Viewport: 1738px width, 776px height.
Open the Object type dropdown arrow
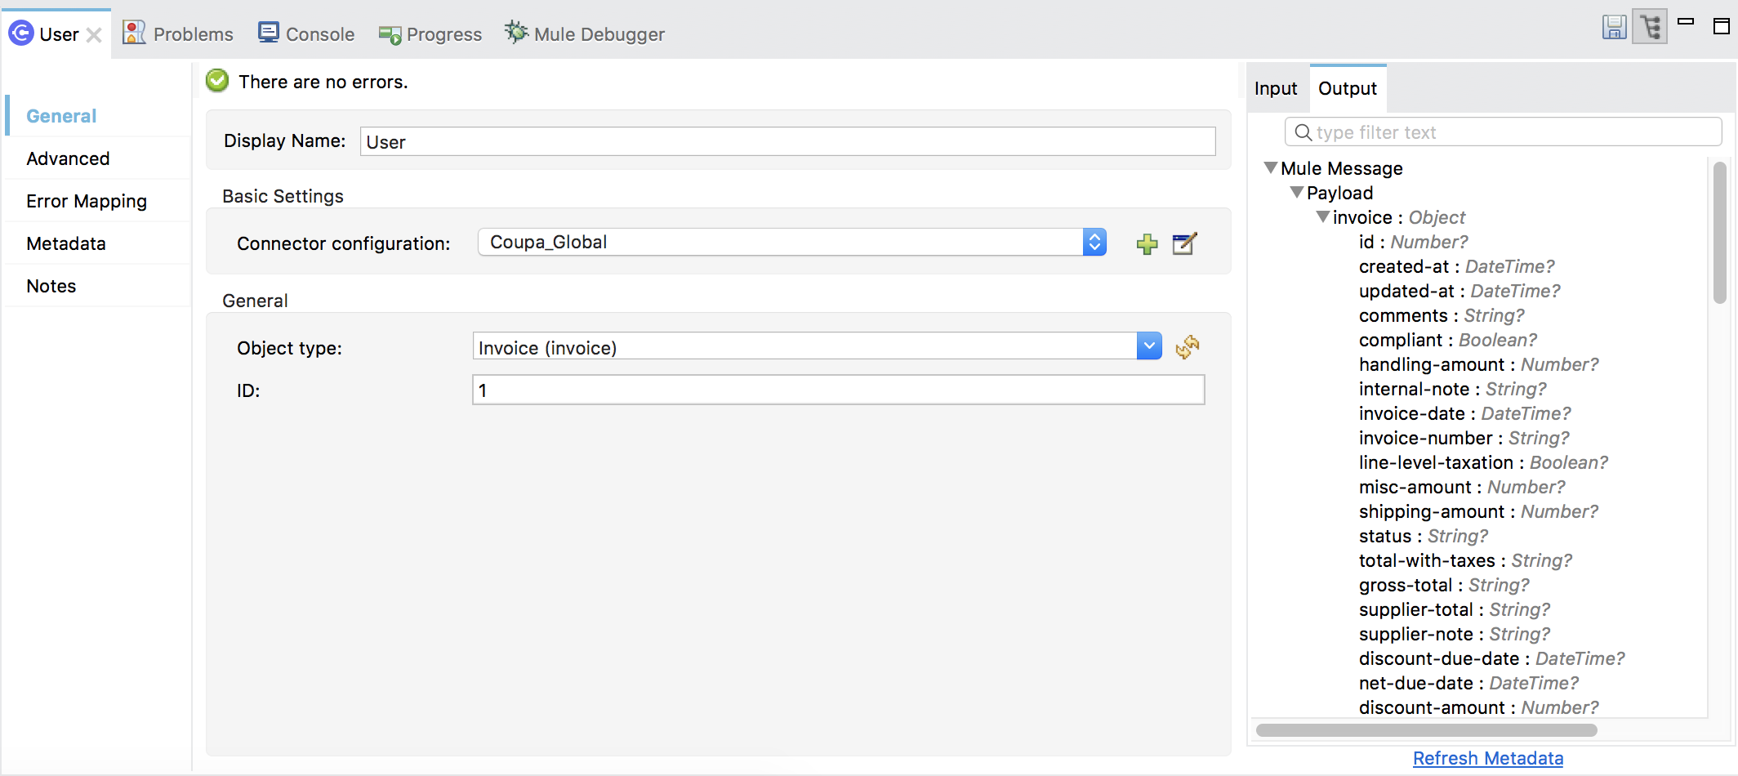pos(1149,346)
